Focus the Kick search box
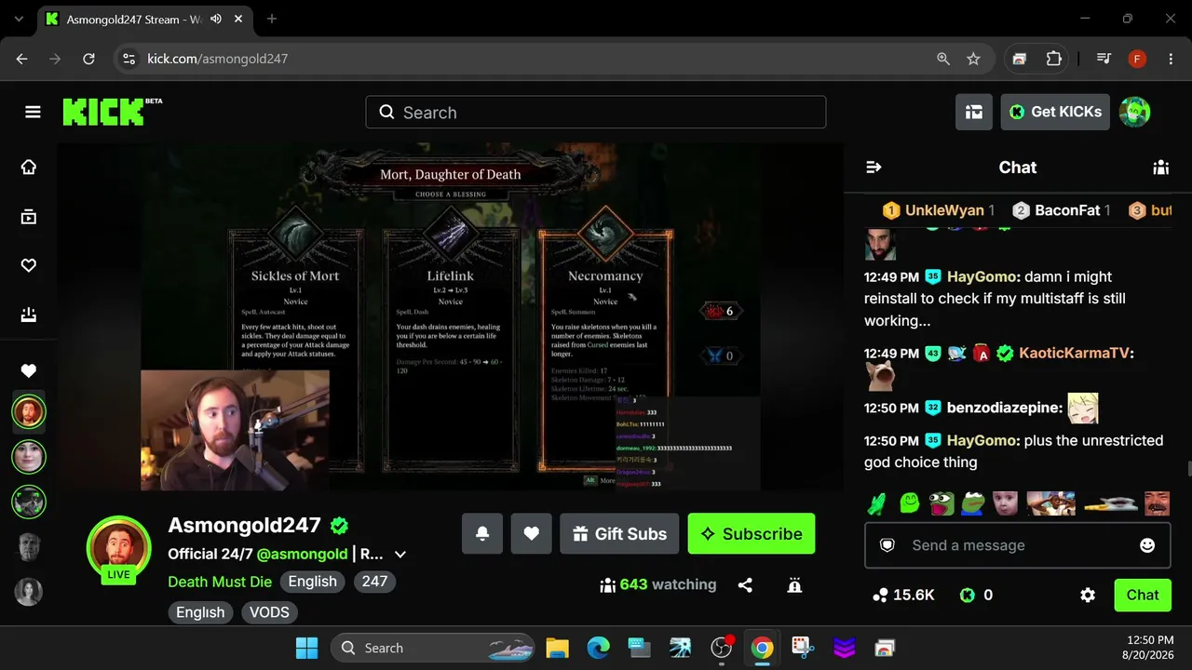This screenshot has height=670, width=1192. pos(596,113)
